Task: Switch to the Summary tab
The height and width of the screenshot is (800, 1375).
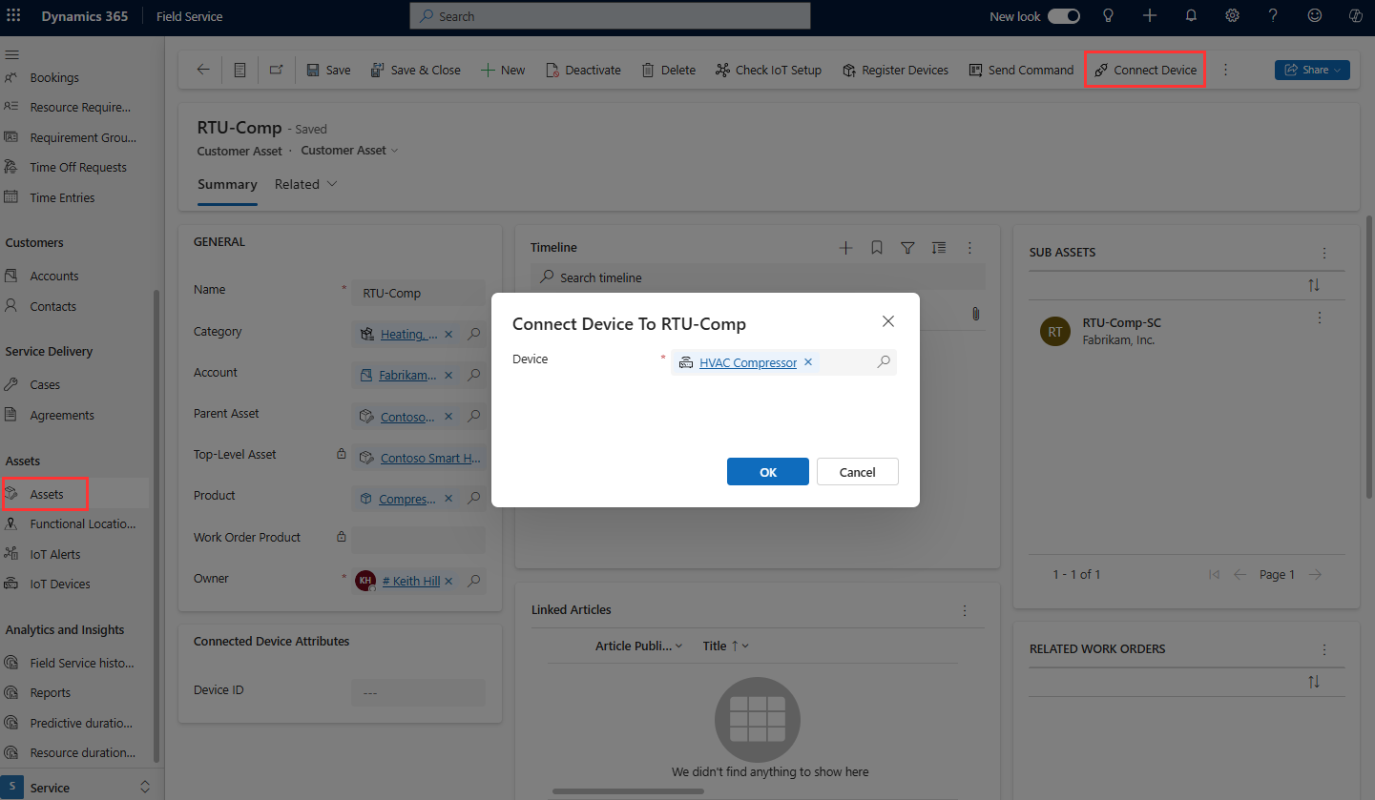Action: [227, 184]
